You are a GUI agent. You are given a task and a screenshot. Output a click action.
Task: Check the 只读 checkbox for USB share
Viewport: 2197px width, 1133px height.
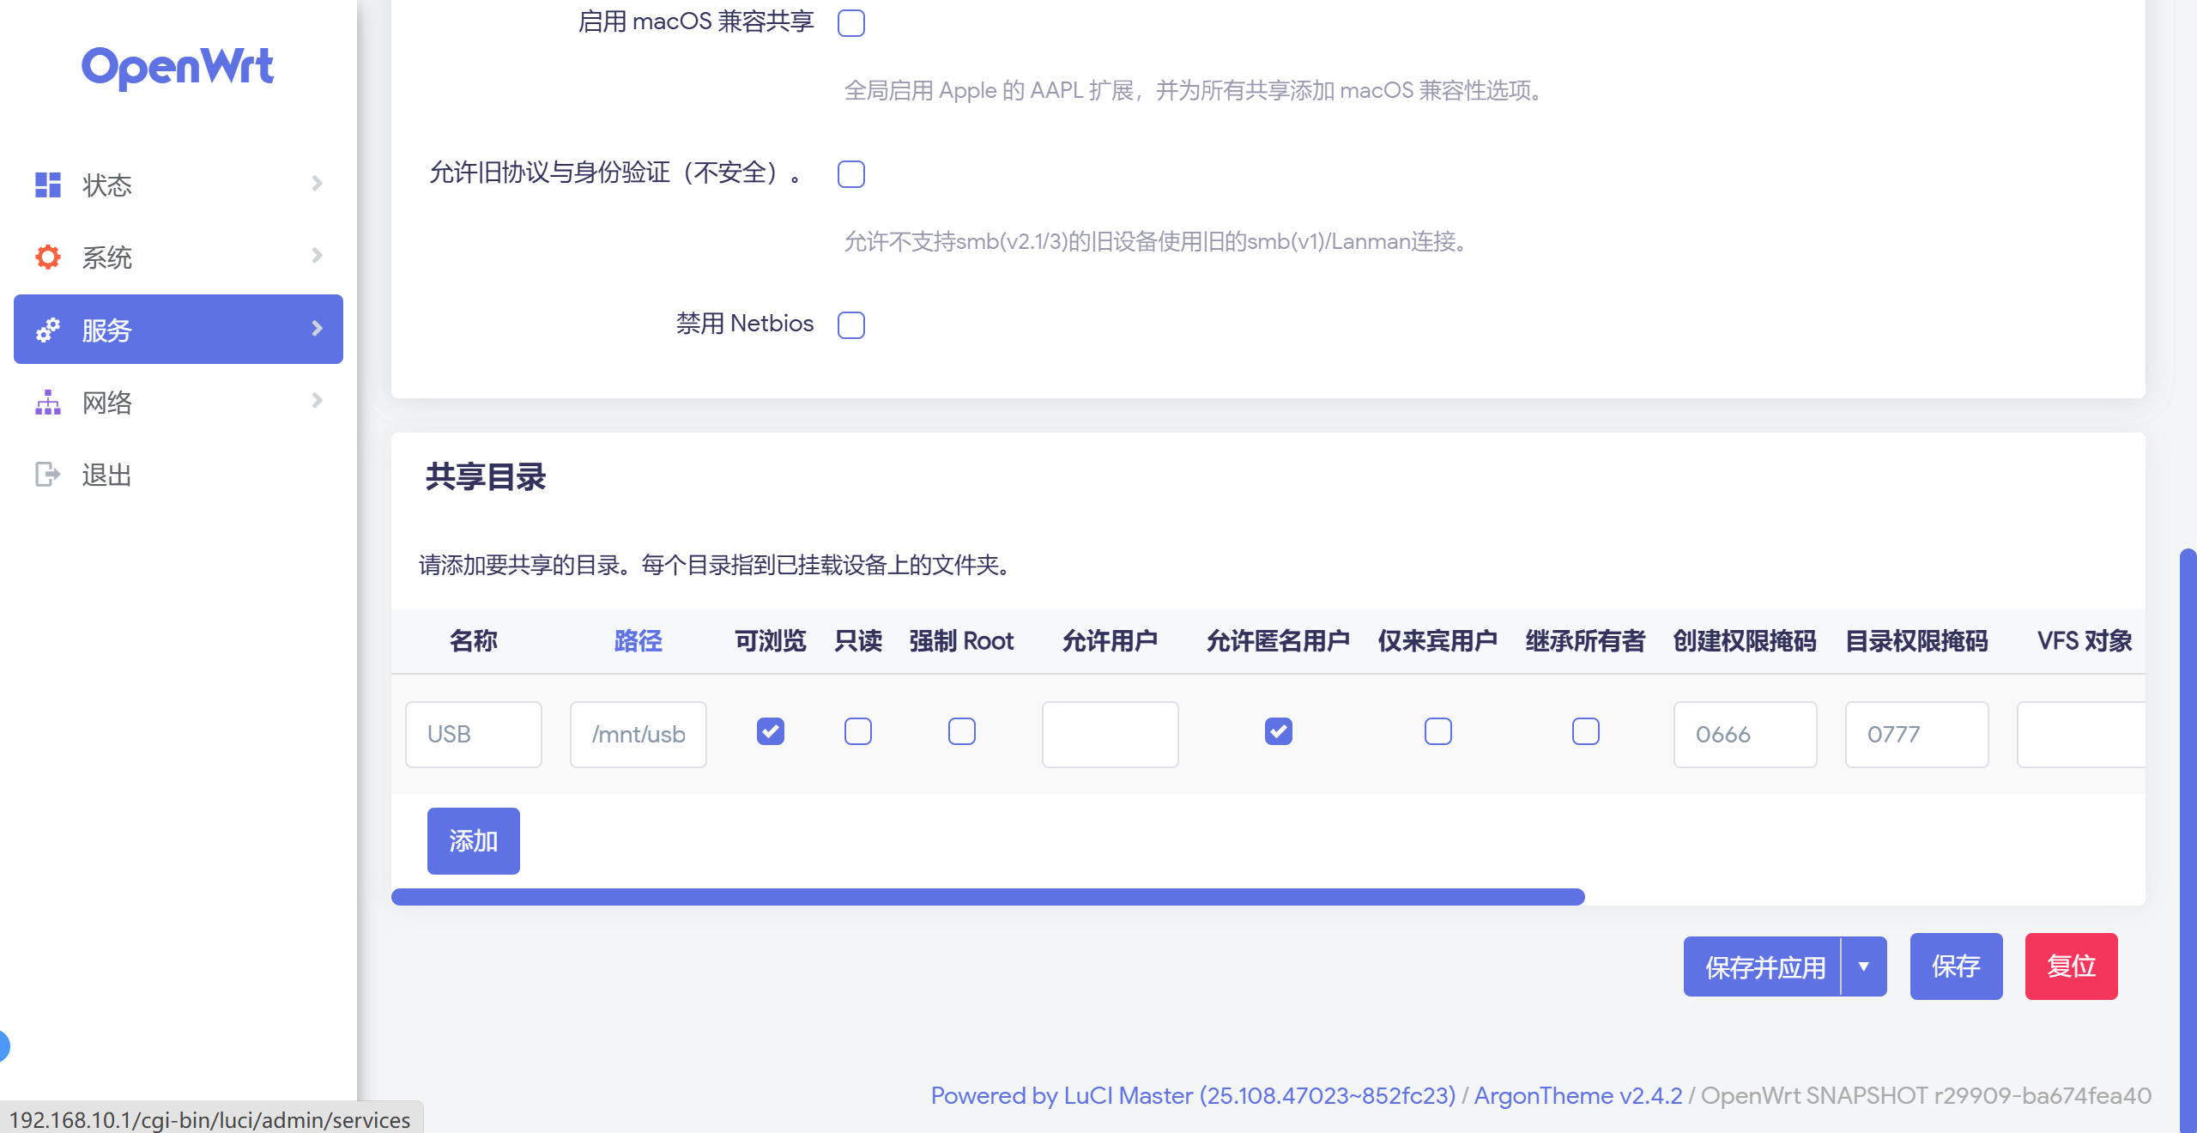click(857, 731)
